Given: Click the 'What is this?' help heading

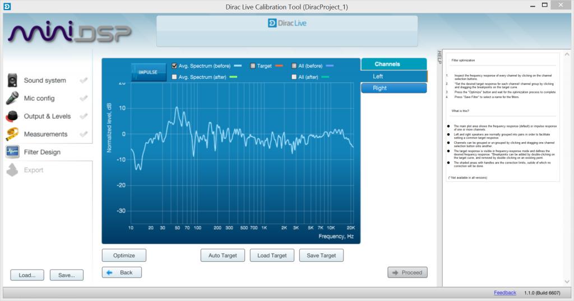Looking at the screenshot, I should (460, 111).
